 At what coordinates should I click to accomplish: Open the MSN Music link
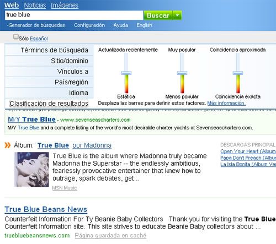click(x=65, y=188)
